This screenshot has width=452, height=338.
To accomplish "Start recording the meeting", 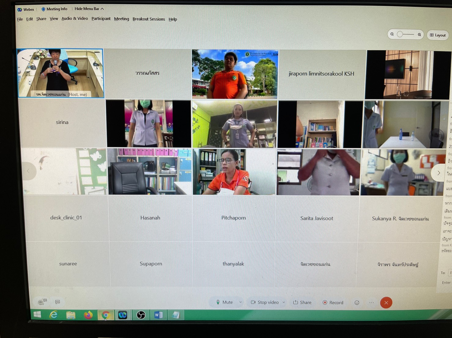I will pos(333,302).
